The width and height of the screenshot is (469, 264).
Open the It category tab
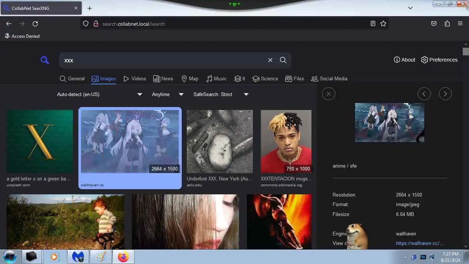tap(240, 78)
